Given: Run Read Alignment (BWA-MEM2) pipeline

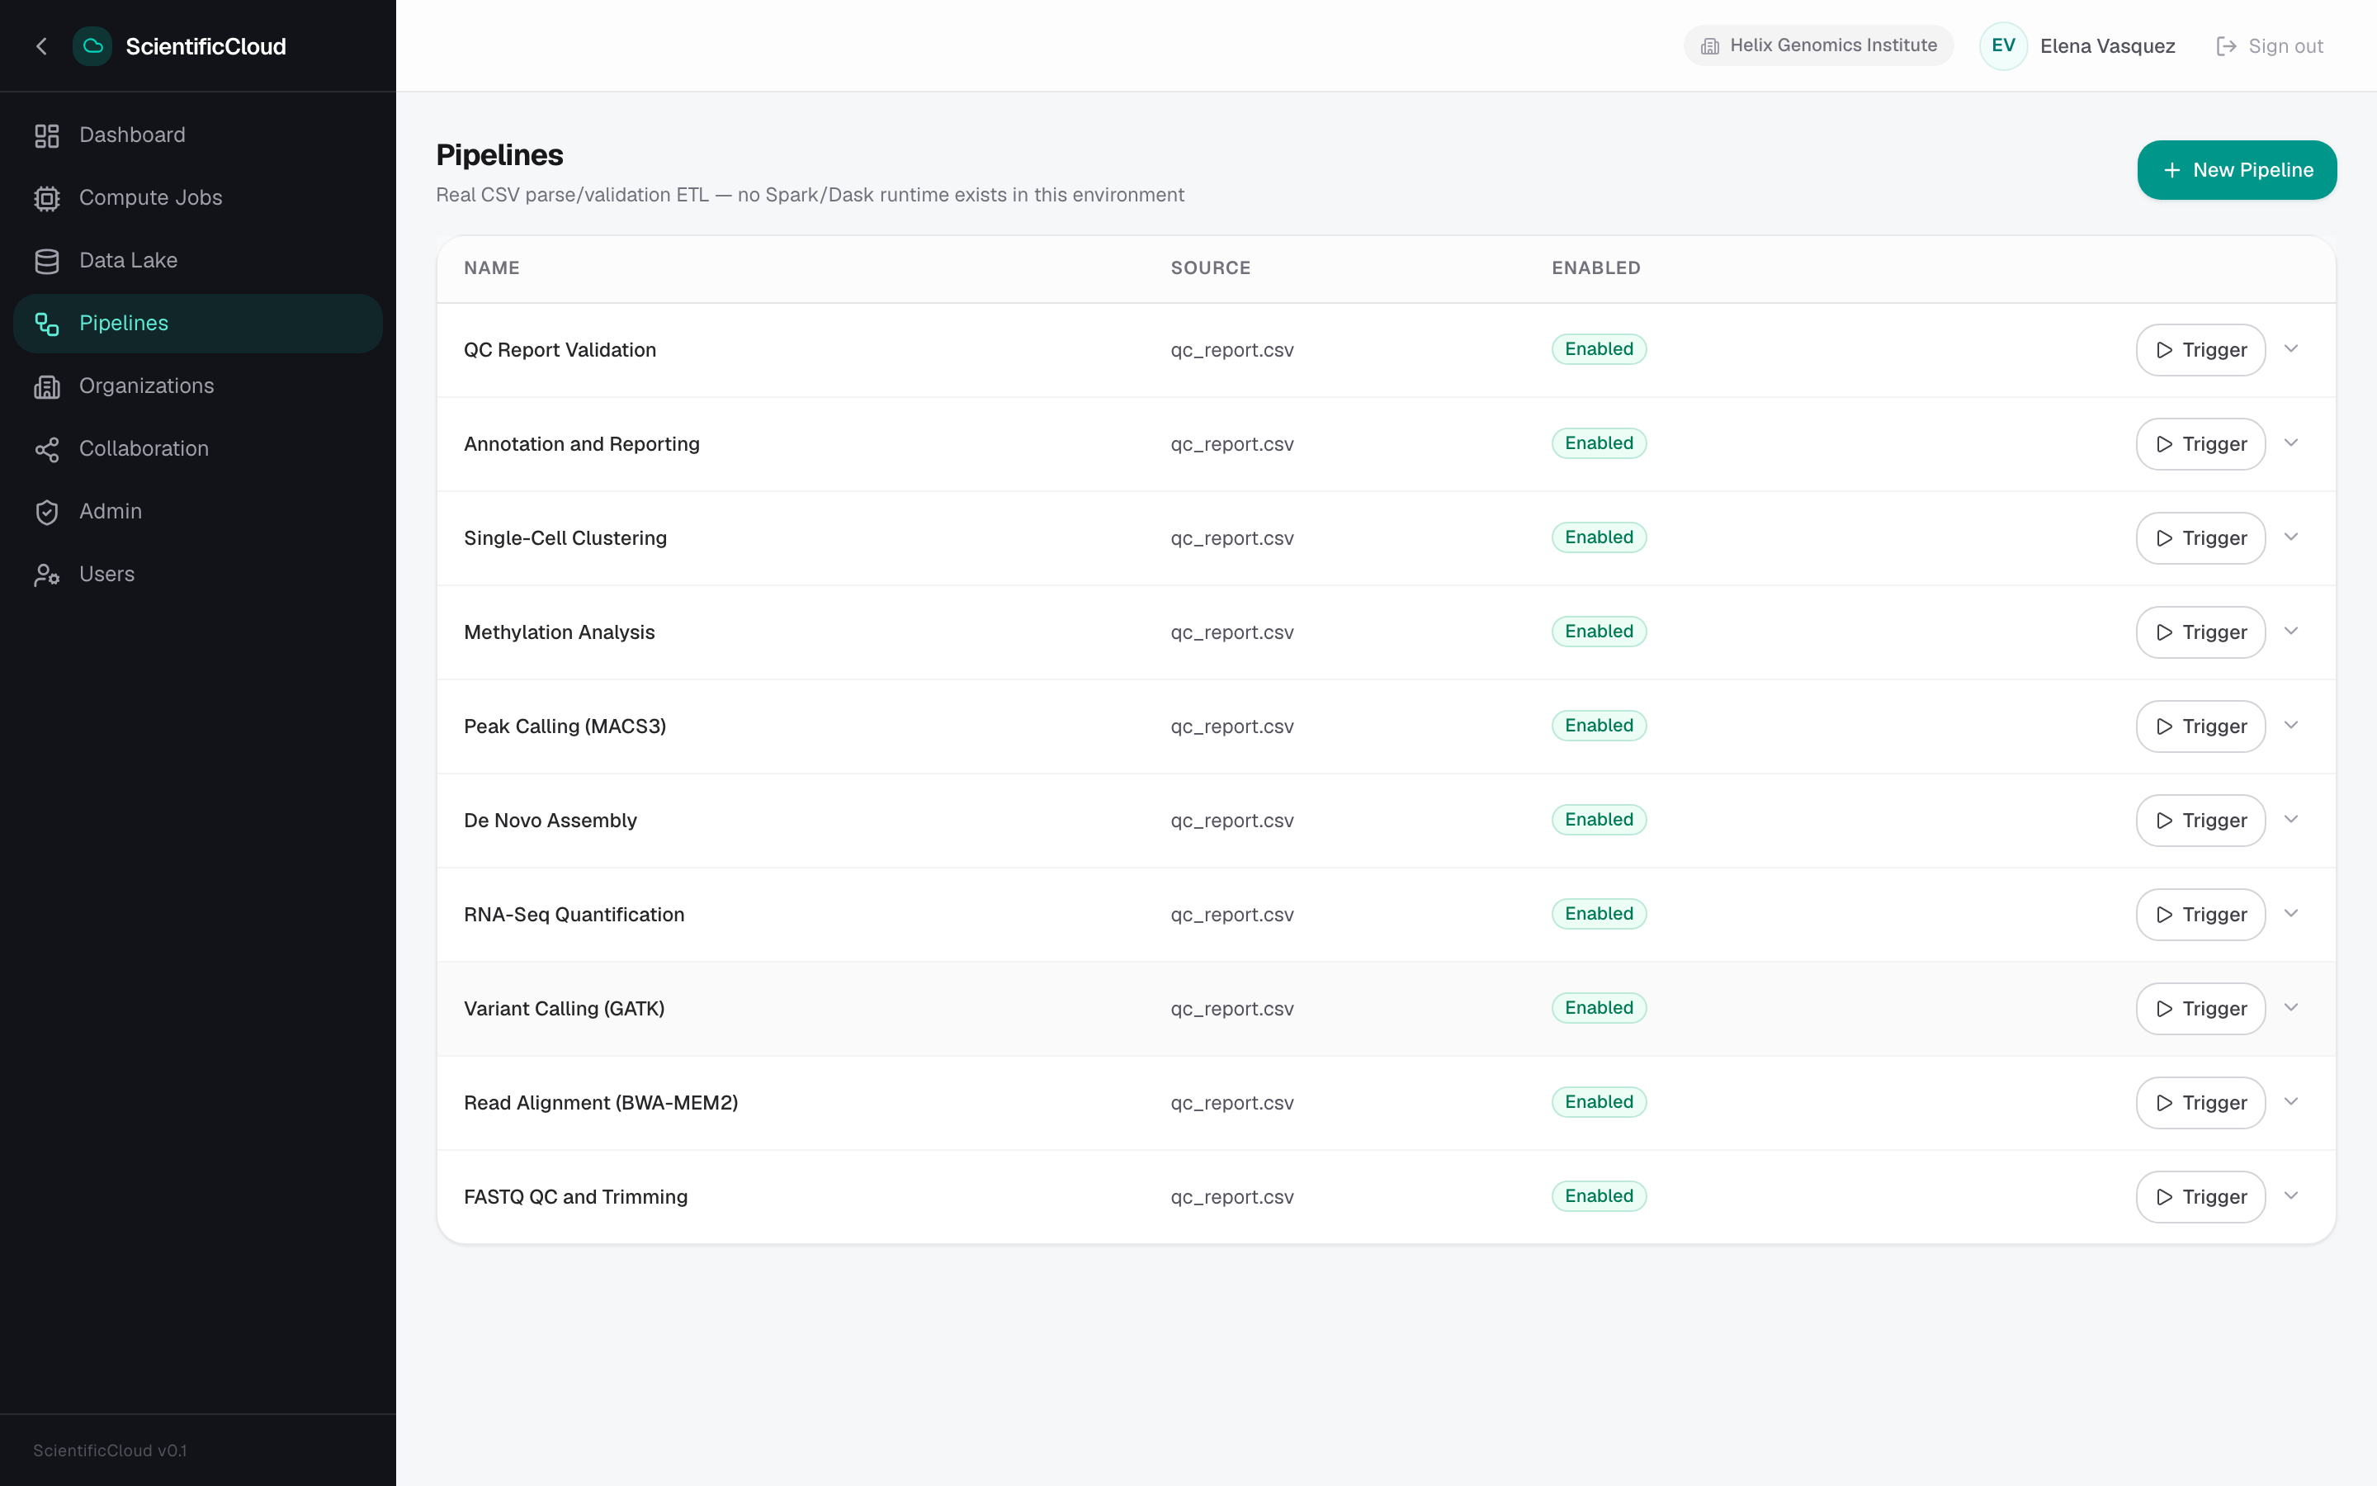Looking at the screenshot, I should pyautogui.click(x=2200, y=1103).
